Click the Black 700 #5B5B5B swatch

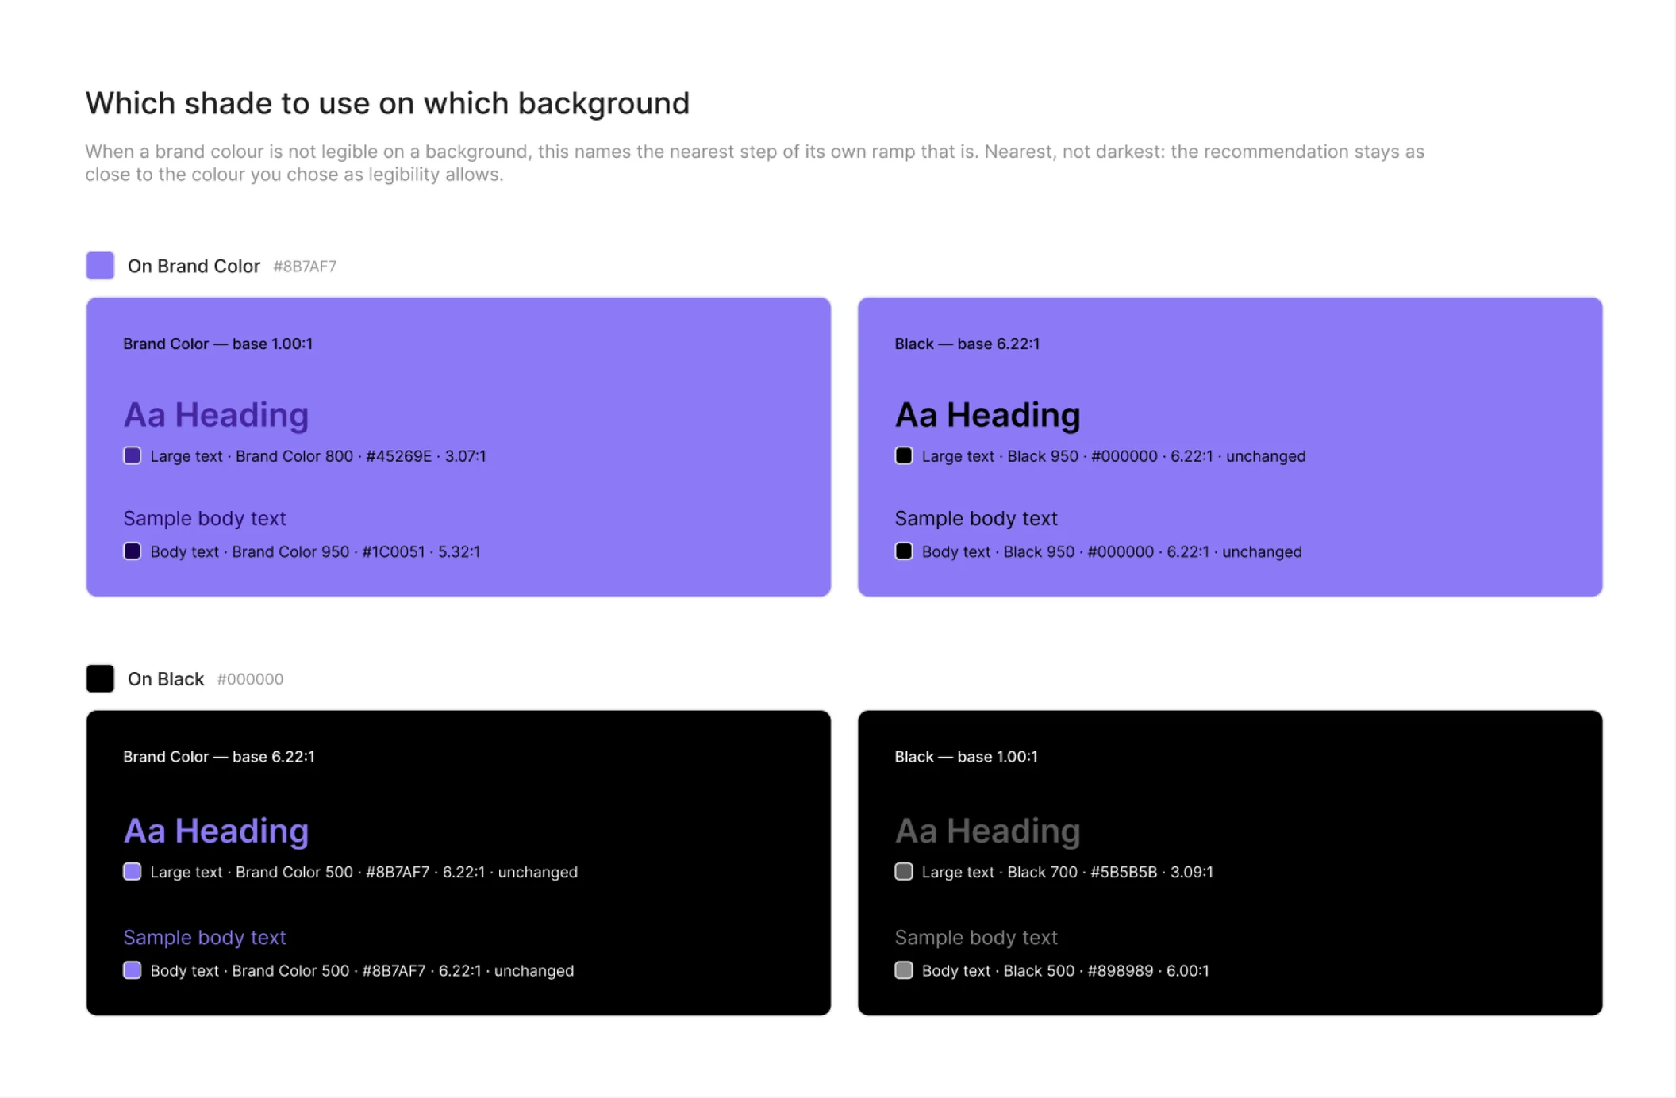(904, 872)
